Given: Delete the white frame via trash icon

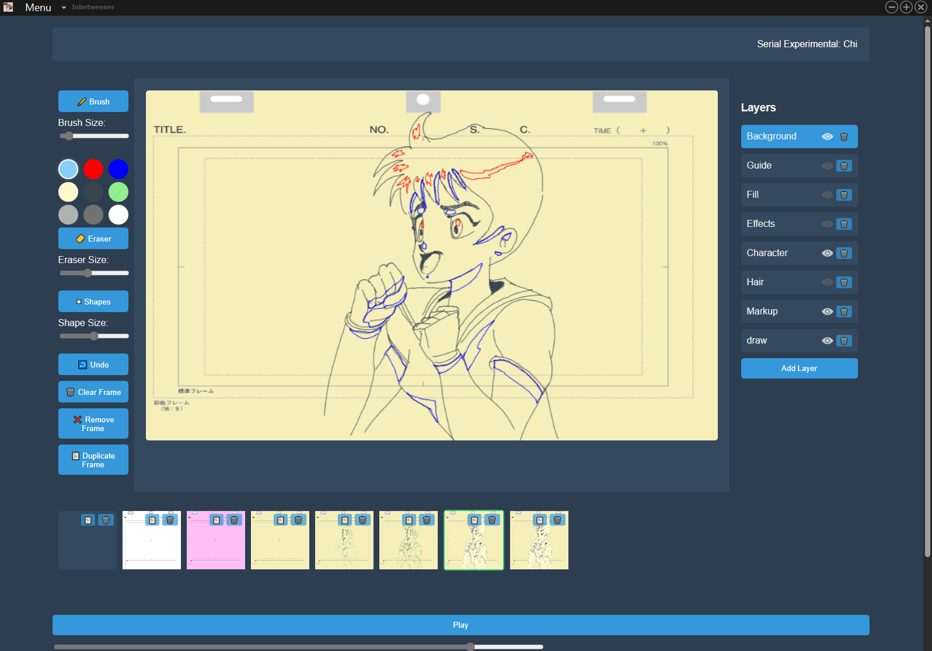Looking at the screenshot, I should 170,520.
